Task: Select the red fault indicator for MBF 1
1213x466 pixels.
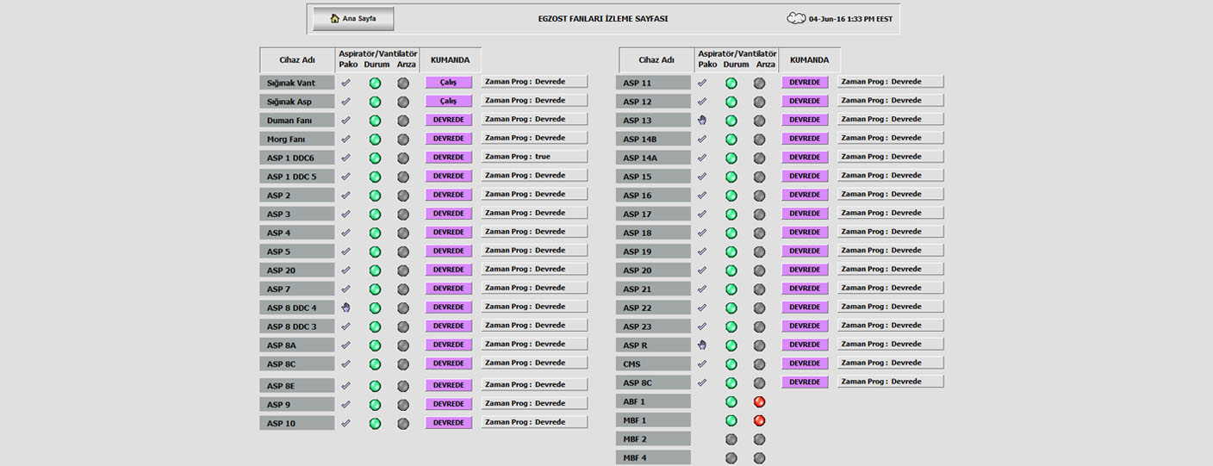Action: pyautogui.click(x=759, y=420)
